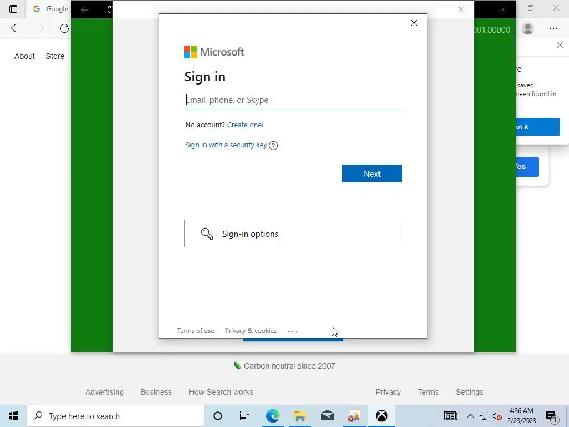
Task: Open the certificate app icon in taskbar
Action: click(354, 416)
